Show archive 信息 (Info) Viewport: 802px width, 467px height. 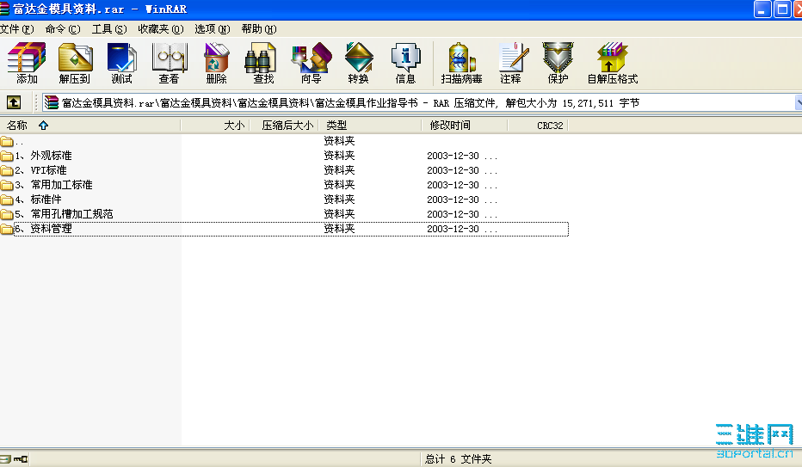[405, 62]
